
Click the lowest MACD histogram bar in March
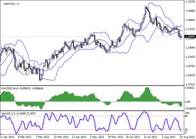pos(41,106)
